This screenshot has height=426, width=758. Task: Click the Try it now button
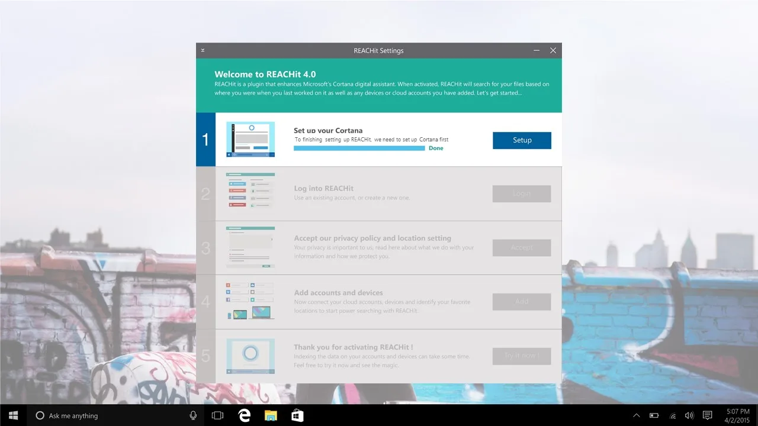(522, 356)
